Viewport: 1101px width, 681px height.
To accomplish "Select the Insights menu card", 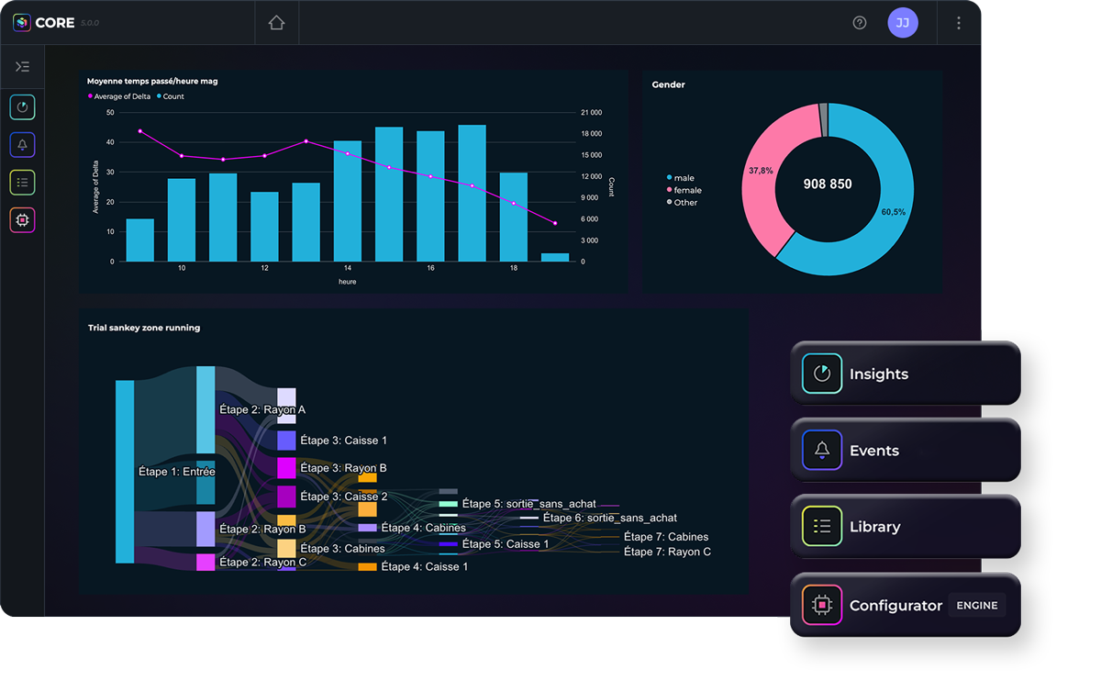I will 906,374.
